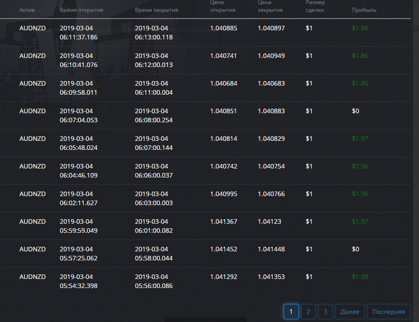Select opening price 1.041452

(224, 249)
